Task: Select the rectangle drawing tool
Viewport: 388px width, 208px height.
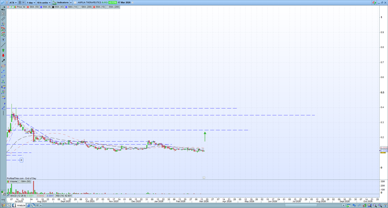Action: point(3,76)
